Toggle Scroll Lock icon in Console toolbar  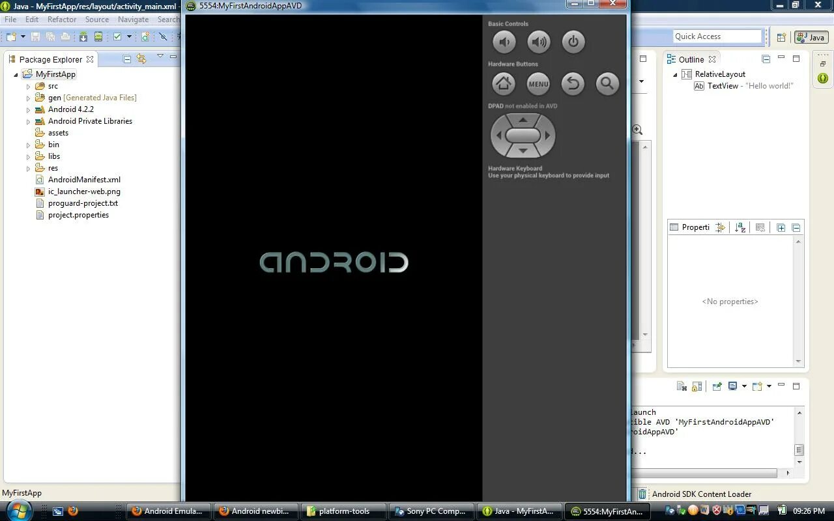[697, 386]
